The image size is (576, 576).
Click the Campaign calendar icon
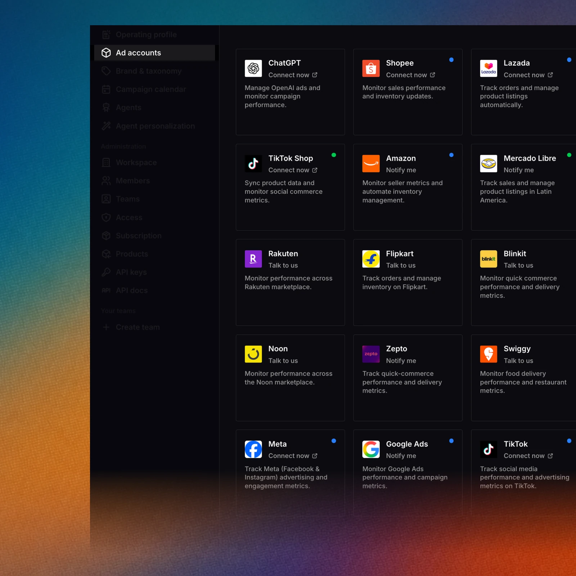click(x=106, y=89)
